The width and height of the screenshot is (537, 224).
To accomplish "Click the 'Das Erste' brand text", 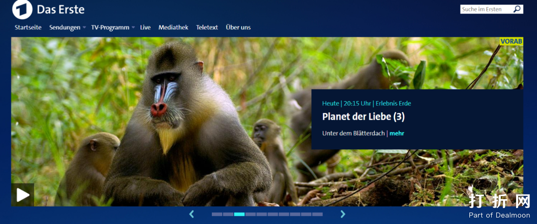I will click(x=61, y=9).
